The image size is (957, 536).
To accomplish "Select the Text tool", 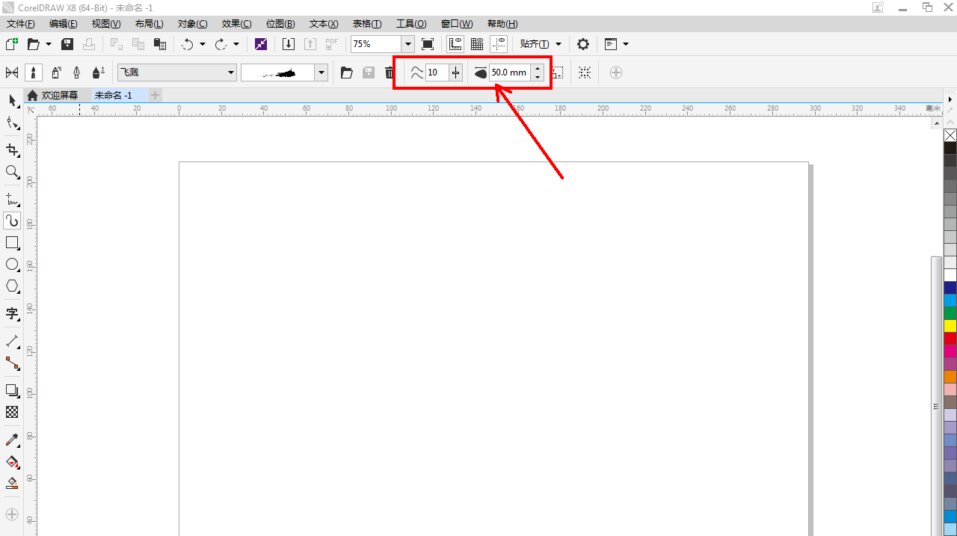I will click(x=12, y=313).
